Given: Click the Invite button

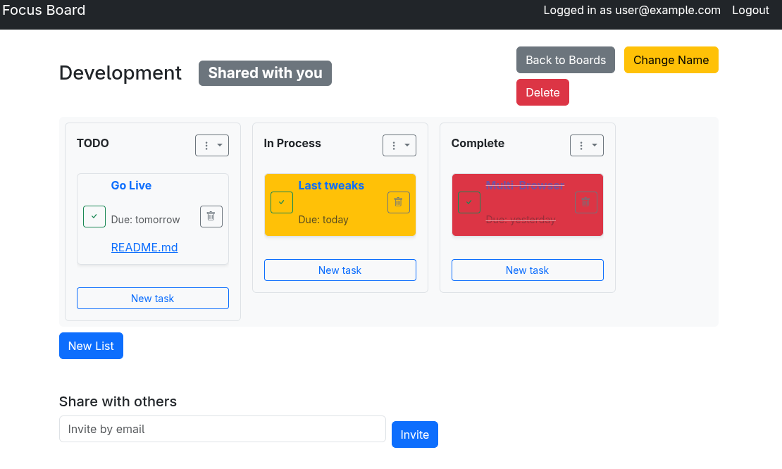Looking at the screenshot, I should pyautogui.click(x=414, y=434).
